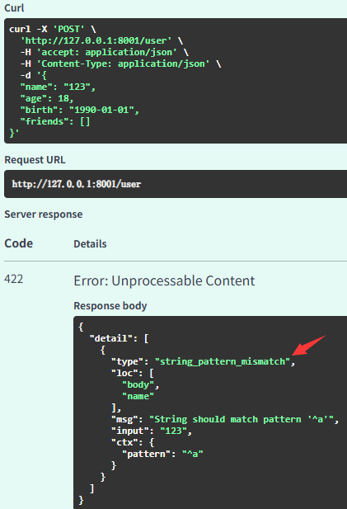The image size is (347, 509).
Task: Click the Curl section heading
Action: [x=14, y=7]
